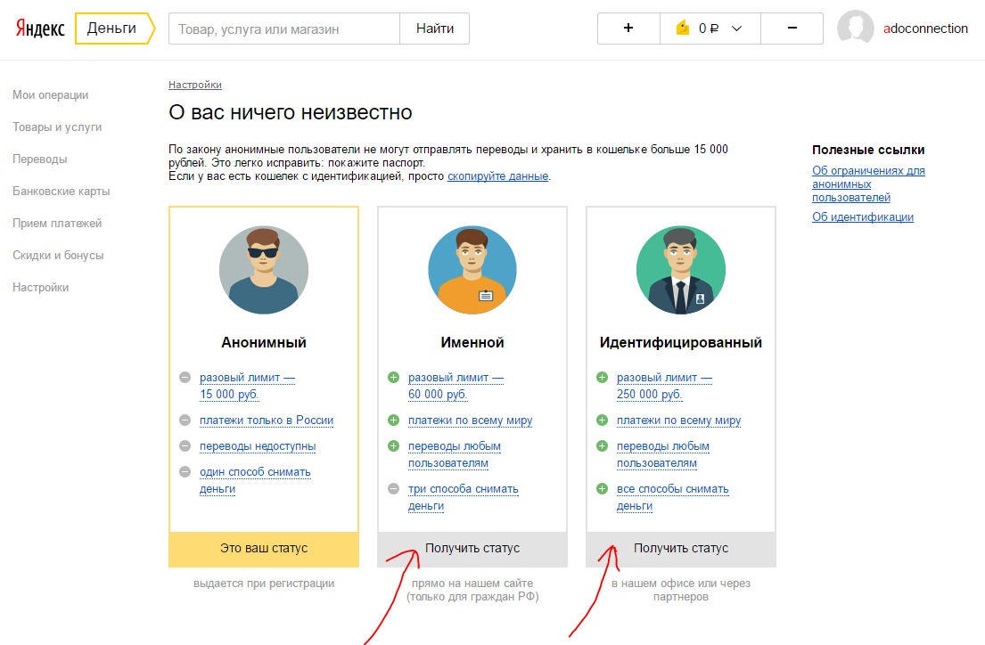Viewport: 985px width, 645px height.
Task: Click the plus icon beside Именной платежи по всему миру
Action: (393, 420)
